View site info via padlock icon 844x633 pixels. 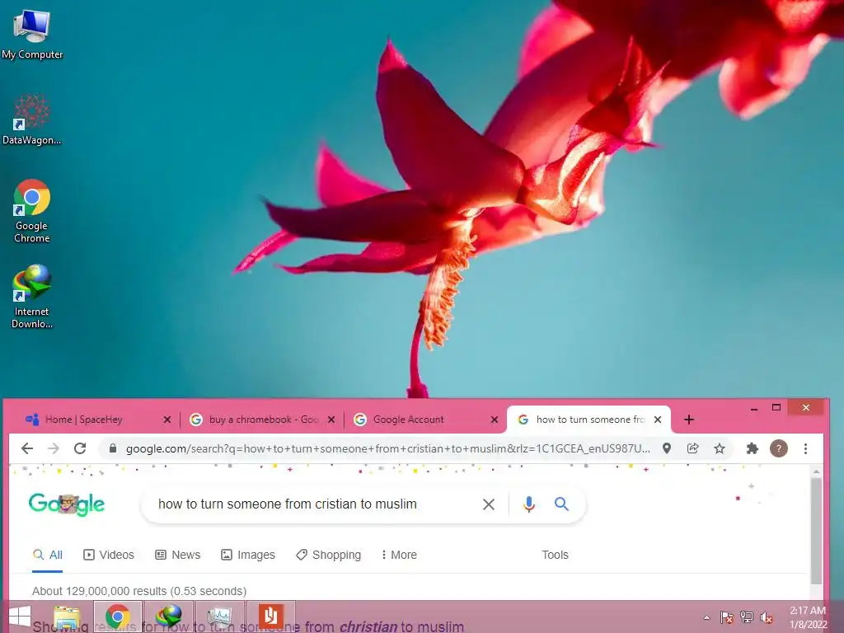pyautogui.click(x=112, y=448)
